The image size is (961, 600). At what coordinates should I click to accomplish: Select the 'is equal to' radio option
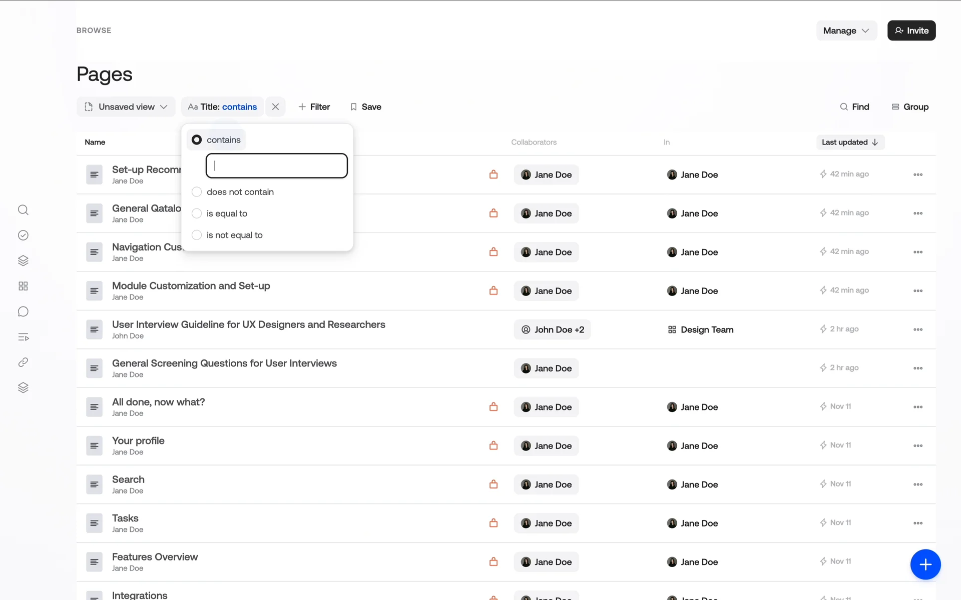coord(197,213)
